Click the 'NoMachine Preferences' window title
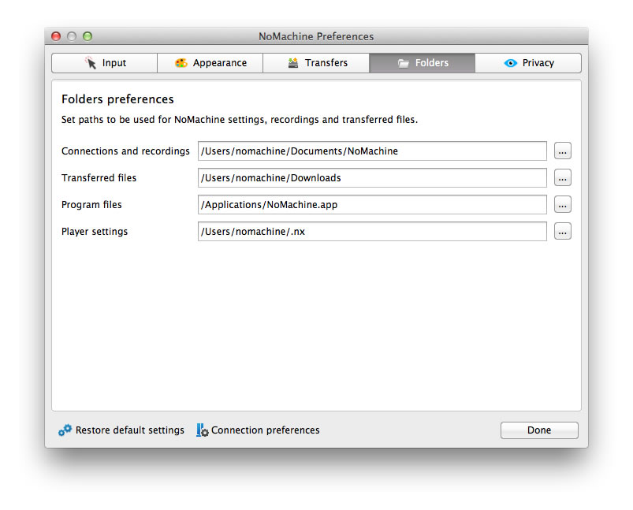 coord(316,36)
